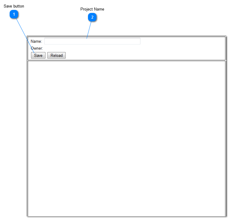Select the "Owner:" label text

point(37,48)
